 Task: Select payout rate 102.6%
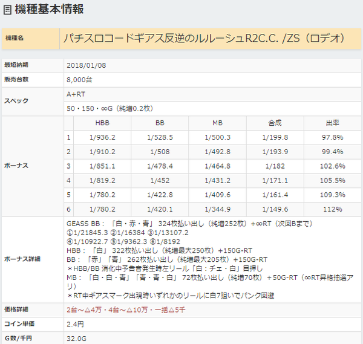tap(333, 166)
